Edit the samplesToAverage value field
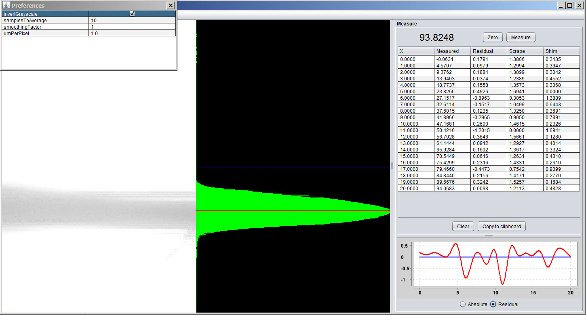The height and width of the screenshot is (315, 586). [x=132, y=20]
